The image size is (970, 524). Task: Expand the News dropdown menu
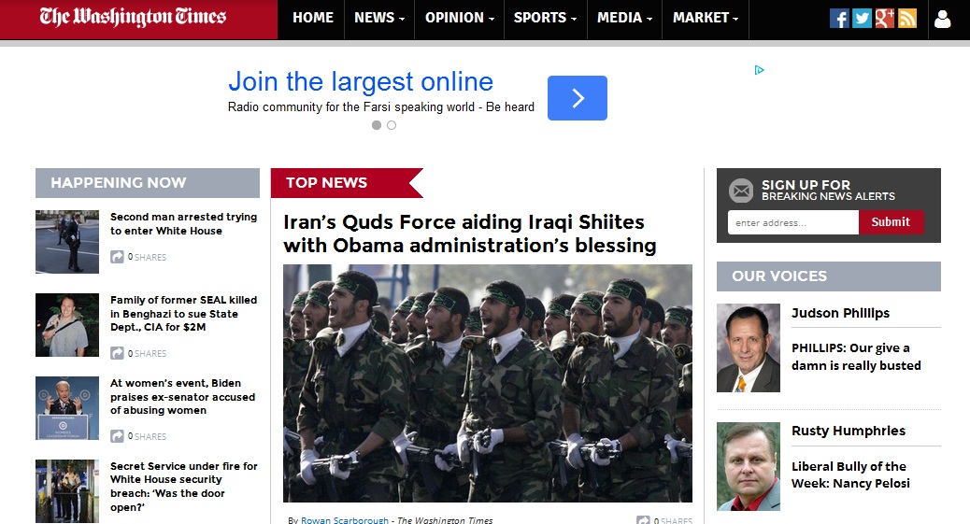379,18
